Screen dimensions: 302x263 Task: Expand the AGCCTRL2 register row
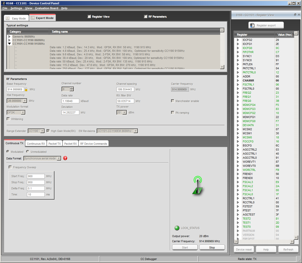238,150
